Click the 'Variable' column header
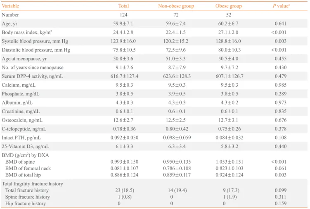 pos(10,6)
